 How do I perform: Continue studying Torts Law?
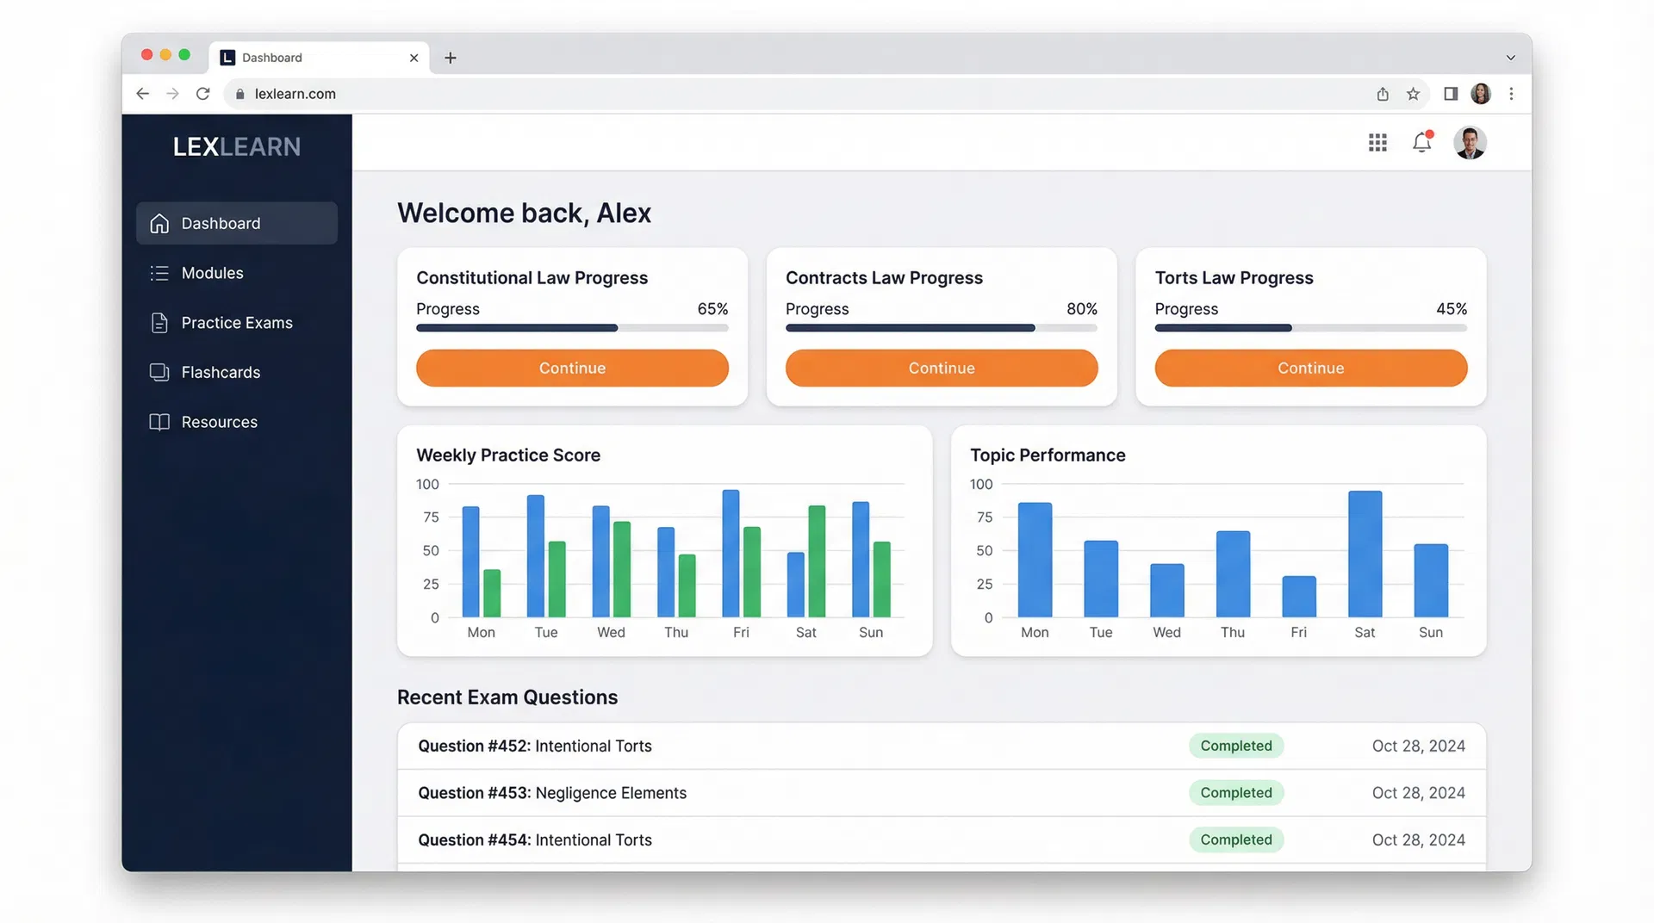coord(1310,368)
